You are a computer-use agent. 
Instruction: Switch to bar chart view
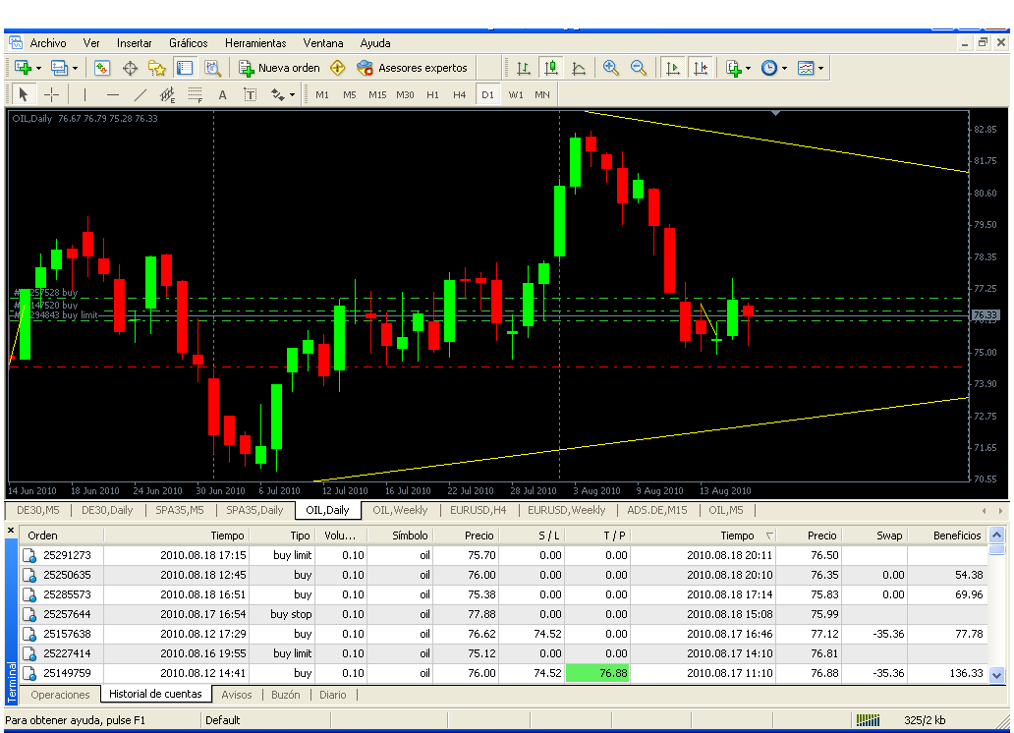[x=524, y=68]
